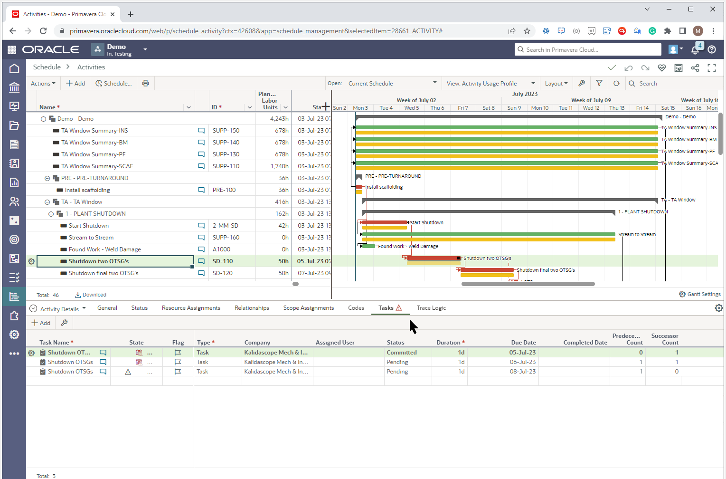Open the Layout dropdown
This screenshot has height=479, width=726.
(556, 84)
